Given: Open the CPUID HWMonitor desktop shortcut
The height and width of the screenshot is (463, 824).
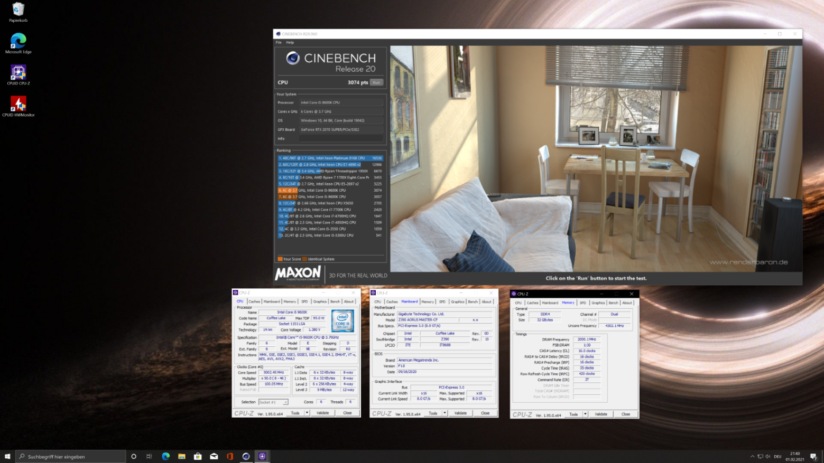Looking at the screenshot, I should coord(18,107).
